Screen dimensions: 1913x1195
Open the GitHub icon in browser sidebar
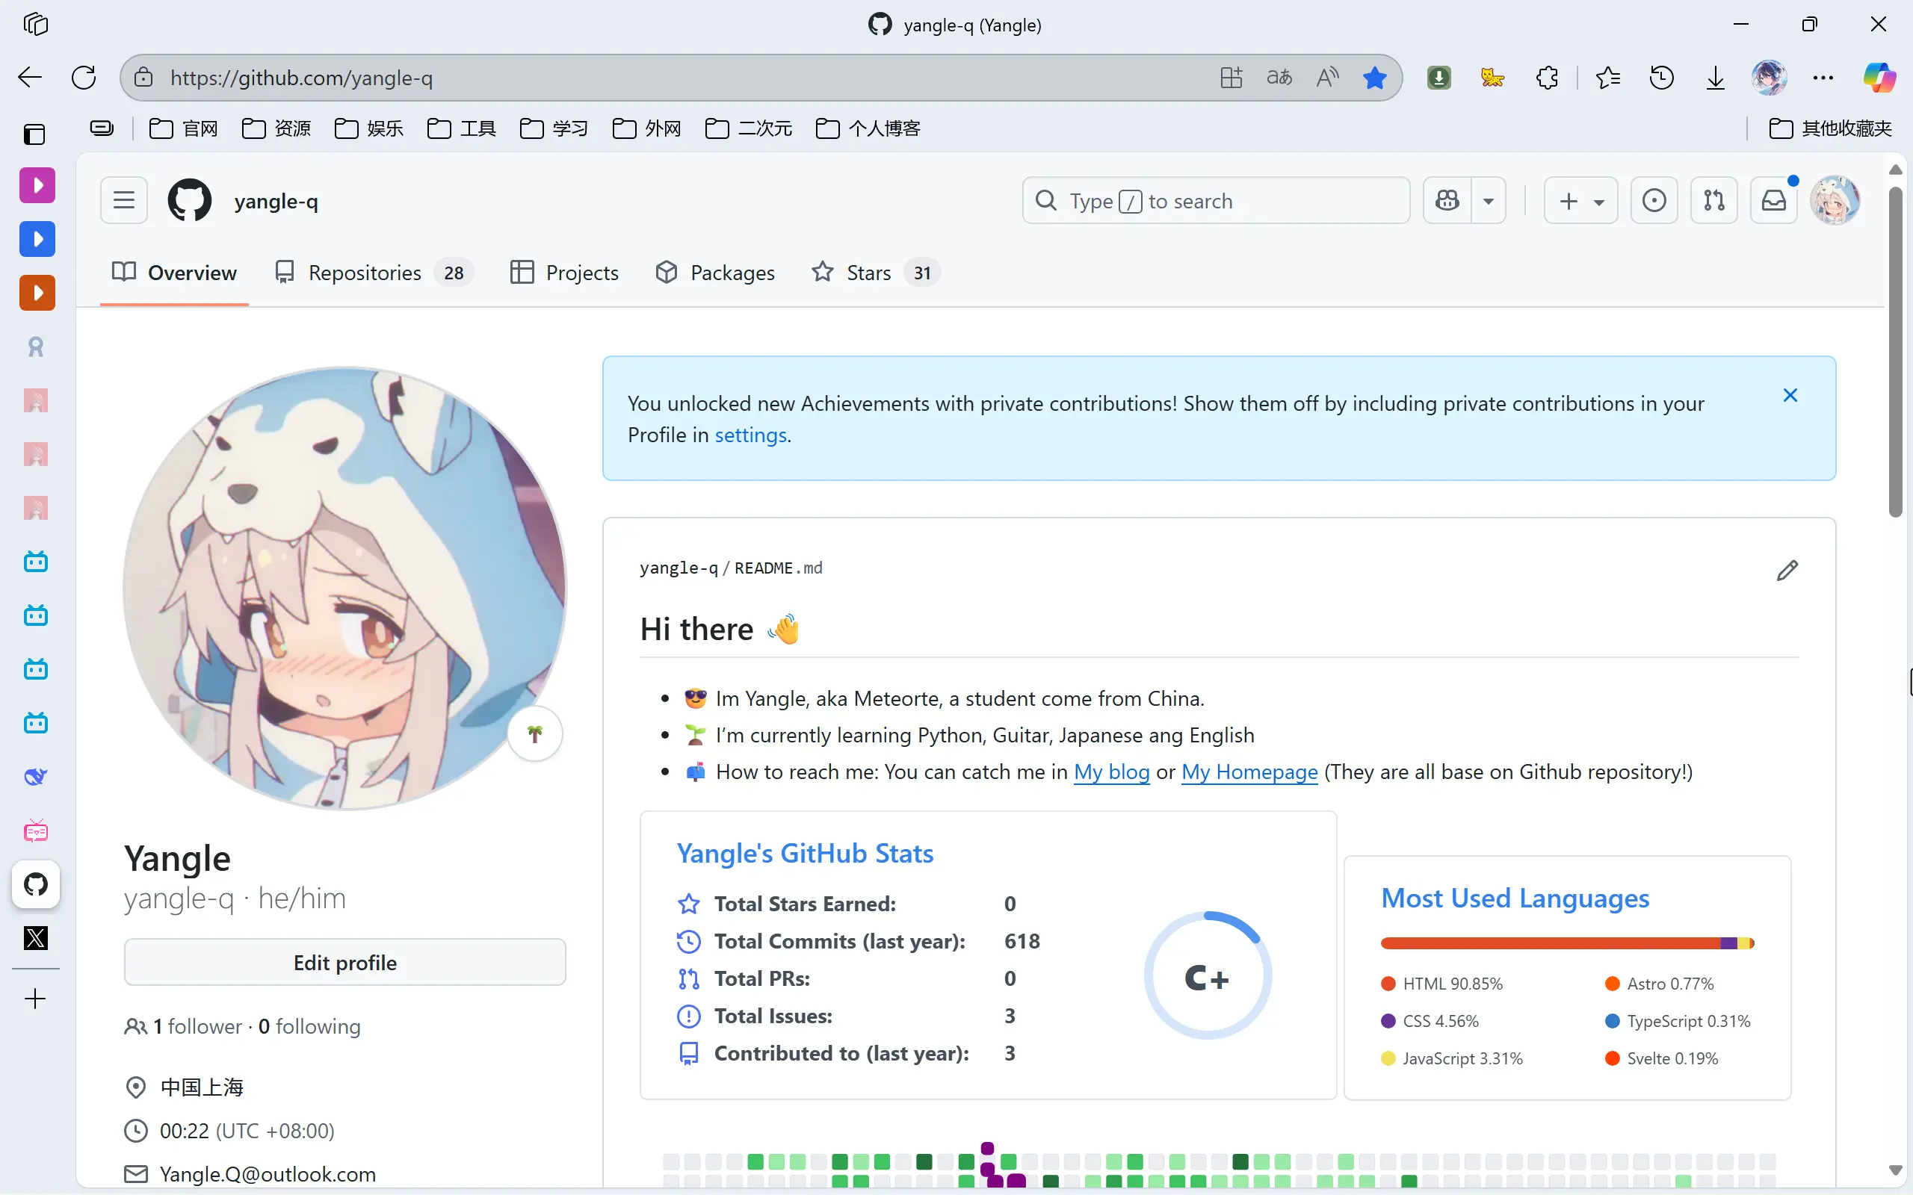point(36,884)
